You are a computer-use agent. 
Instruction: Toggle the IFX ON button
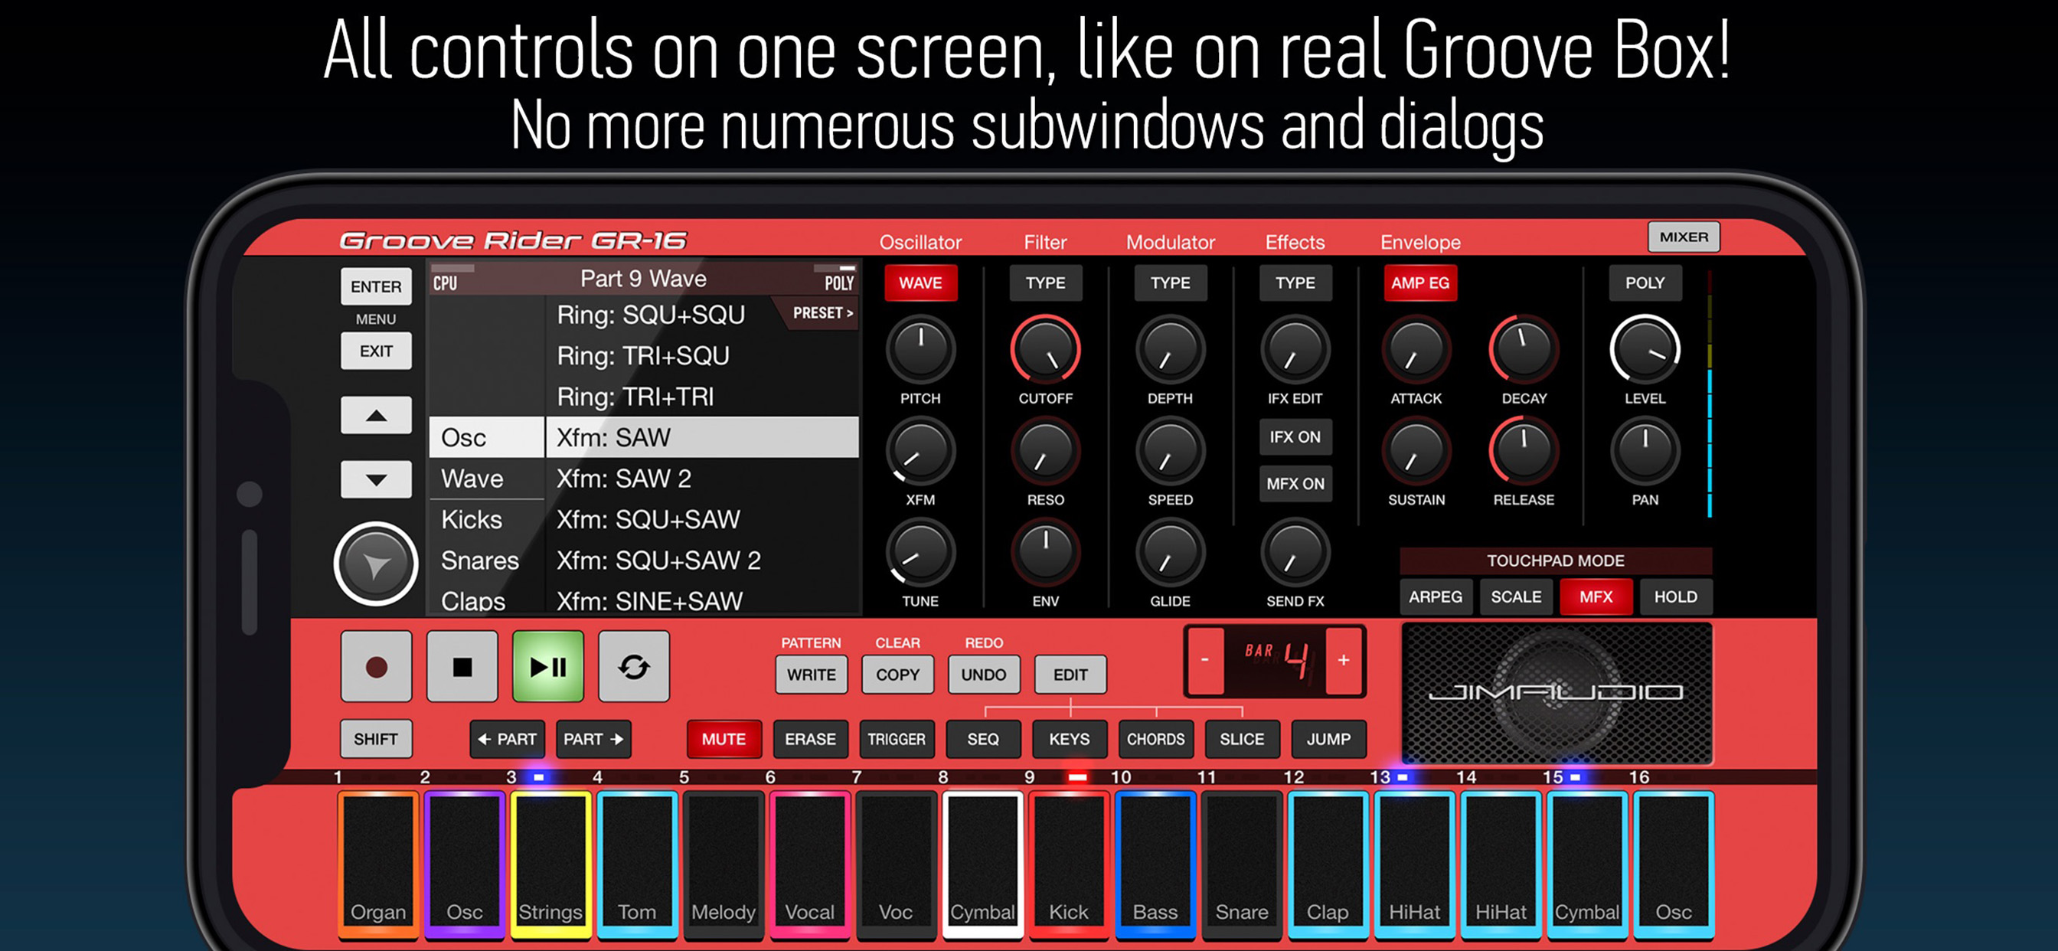click(1295, 437)
